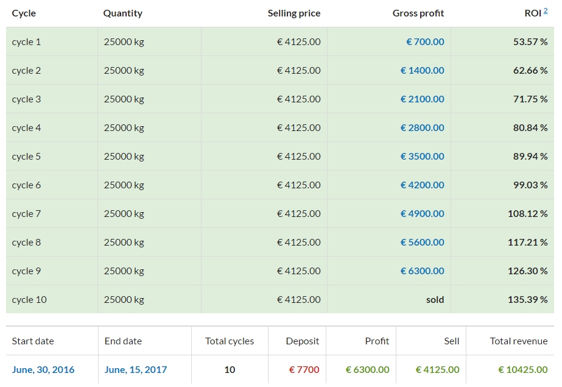Click the € 700.00 gross profit link
This screenshot has width=562, height=387.
[425, 42]
